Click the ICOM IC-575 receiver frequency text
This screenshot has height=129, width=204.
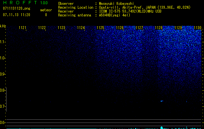coord(130,11)
